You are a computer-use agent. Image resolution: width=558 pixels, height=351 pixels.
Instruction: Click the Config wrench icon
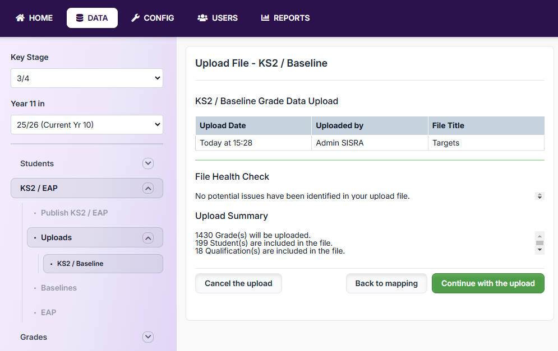tap(135, 18)
